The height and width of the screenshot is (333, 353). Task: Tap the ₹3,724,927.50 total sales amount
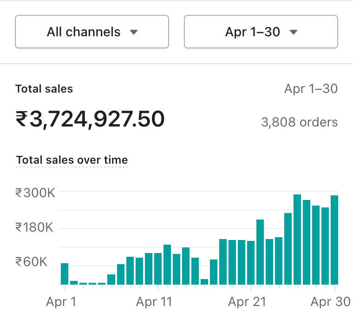pyautogui.click(x=90, y=120)
